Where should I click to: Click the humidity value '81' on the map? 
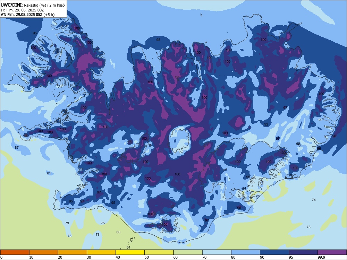49,173
